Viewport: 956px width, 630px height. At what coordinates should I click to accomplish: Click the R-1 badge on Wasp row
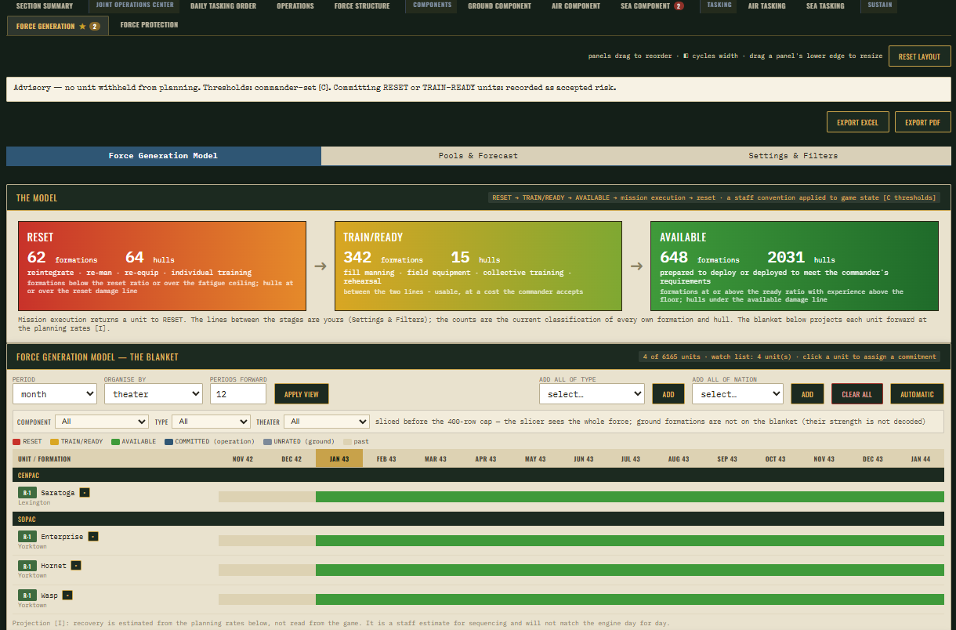pos(27,596)
